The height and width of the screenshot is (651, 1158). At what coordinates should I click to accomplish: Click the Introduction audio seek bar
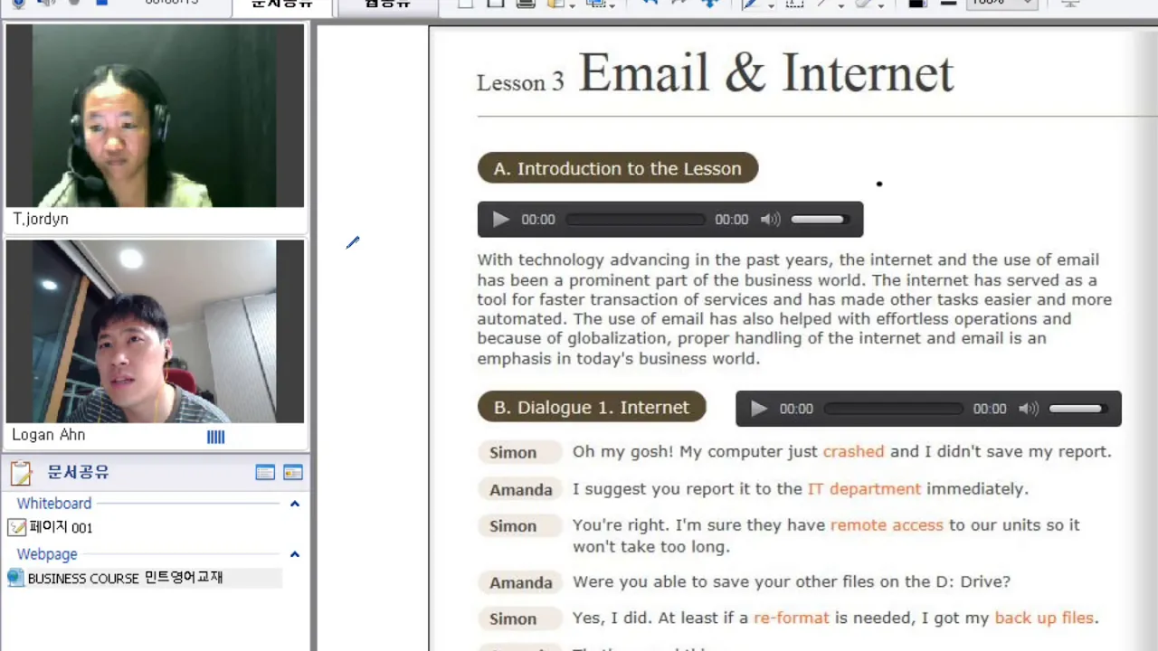click(635, 220)
